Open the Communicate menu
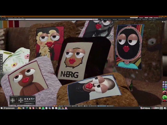The height and width of the screenshot is (125, 167). (10, 18)
